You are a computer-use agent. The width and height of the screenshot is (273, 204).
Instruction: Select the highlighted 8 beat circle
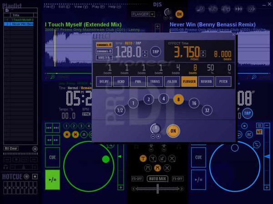(178, 100)
